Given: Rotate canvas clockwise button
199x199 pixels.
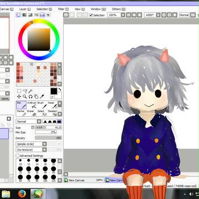Looking at the screenshot, I should pos(169,15).
